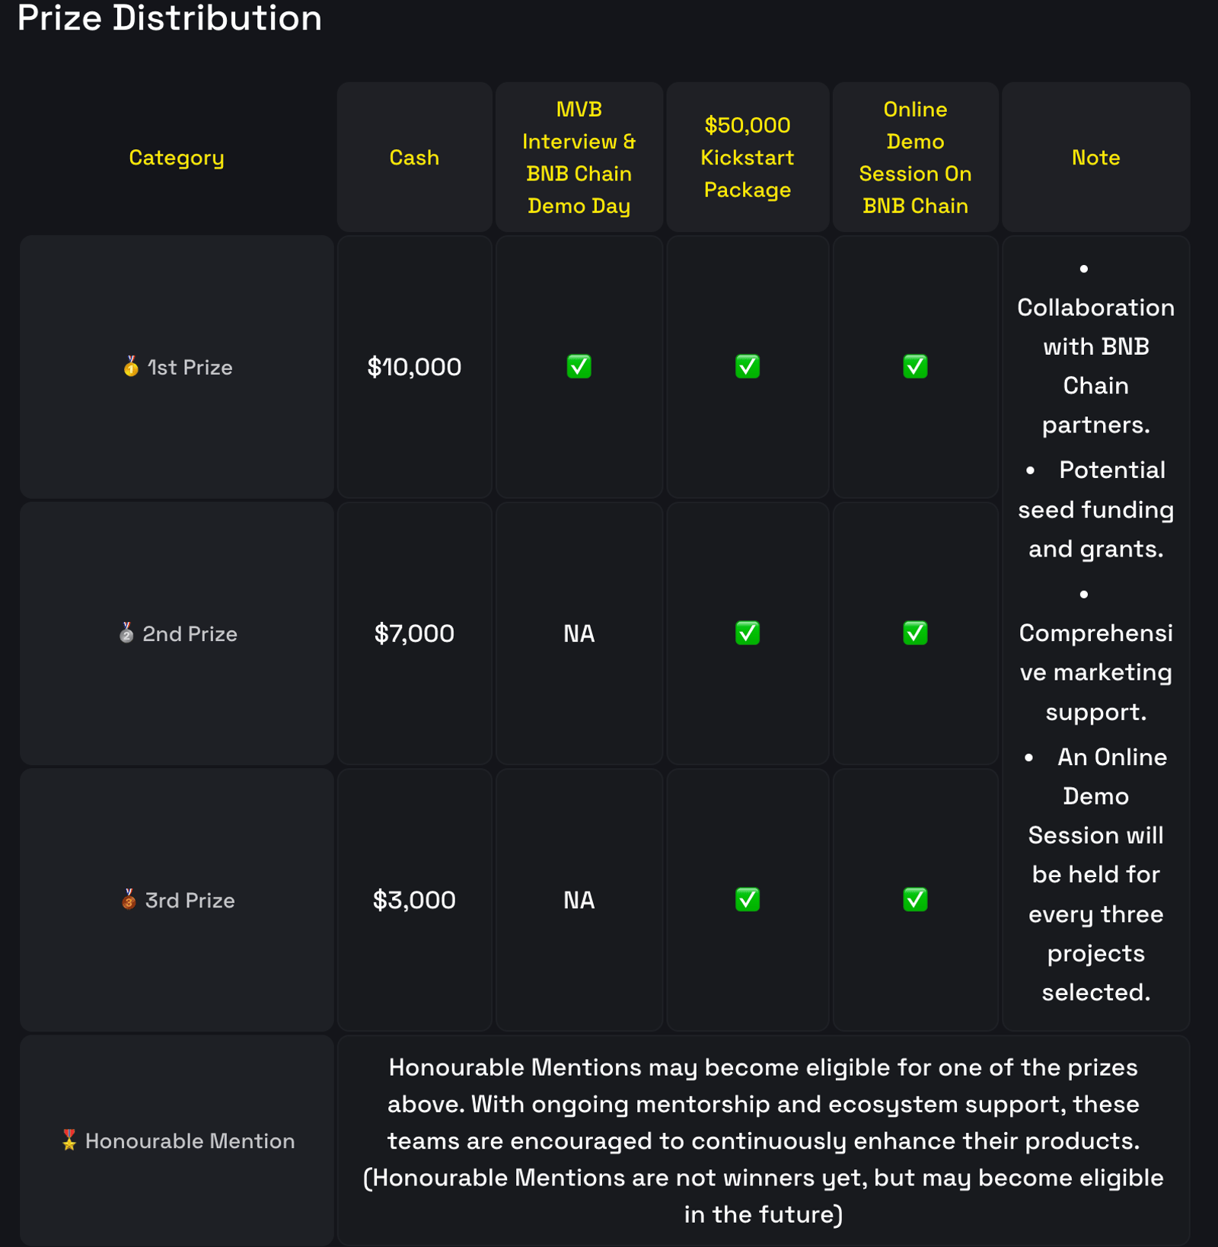Click the $50,000 Kickstart Package header

(747, 158)
